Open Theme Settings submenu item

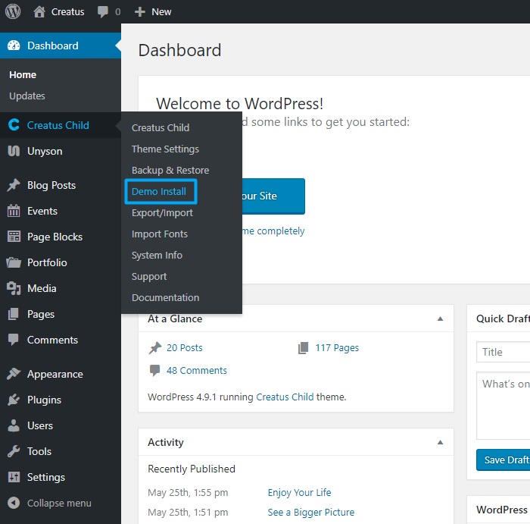coord(165,149)
